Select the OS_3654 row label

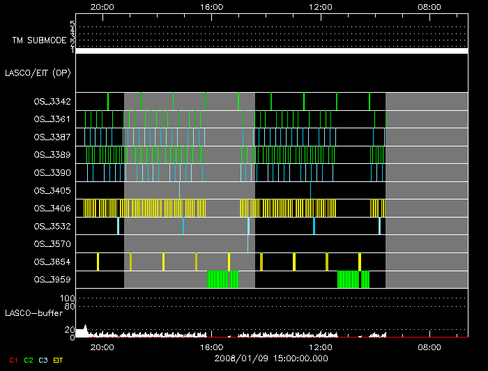point(52,262)
